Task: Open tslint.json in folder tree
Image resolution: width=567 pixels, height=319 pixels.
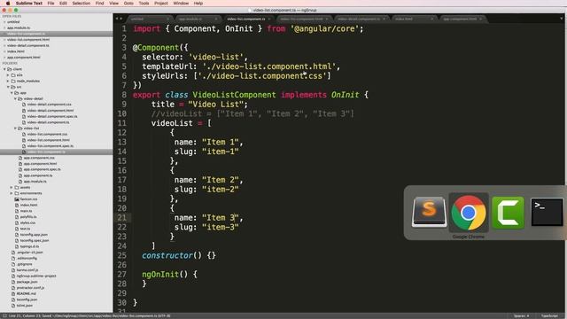Action: (24, 305)
